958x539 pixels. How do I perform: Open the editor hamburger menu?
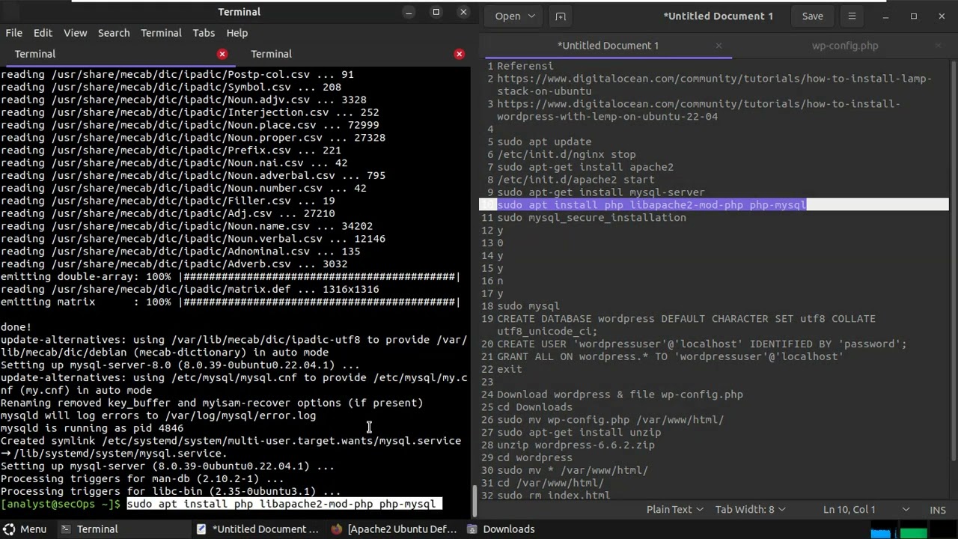tap(852, 16)
